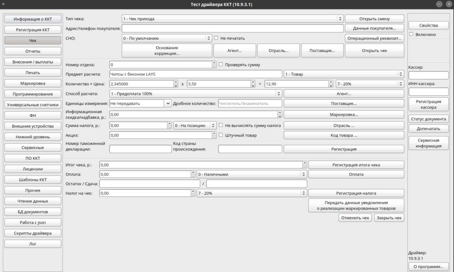The height and width of the screenshot is (272, 454).
Task: Open 'Внешние устройства' in the sidebar
Action: point(33,126)
